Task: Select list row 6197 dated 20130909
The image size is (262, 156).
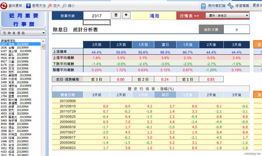Action: click(x=20, y=51)
